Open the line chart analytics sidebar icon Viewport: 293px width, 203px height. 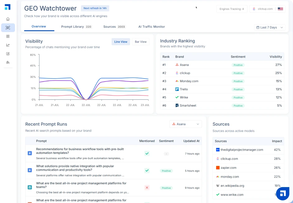pos(8,45)
